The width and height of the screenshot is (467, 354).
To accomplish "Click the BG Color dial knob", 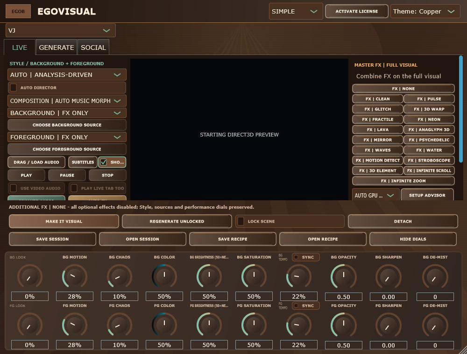I will 164,277.
